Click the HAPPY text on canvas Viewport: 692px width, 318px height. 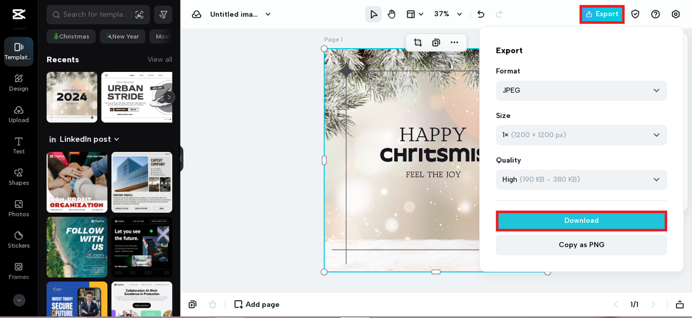pos(432,135)
